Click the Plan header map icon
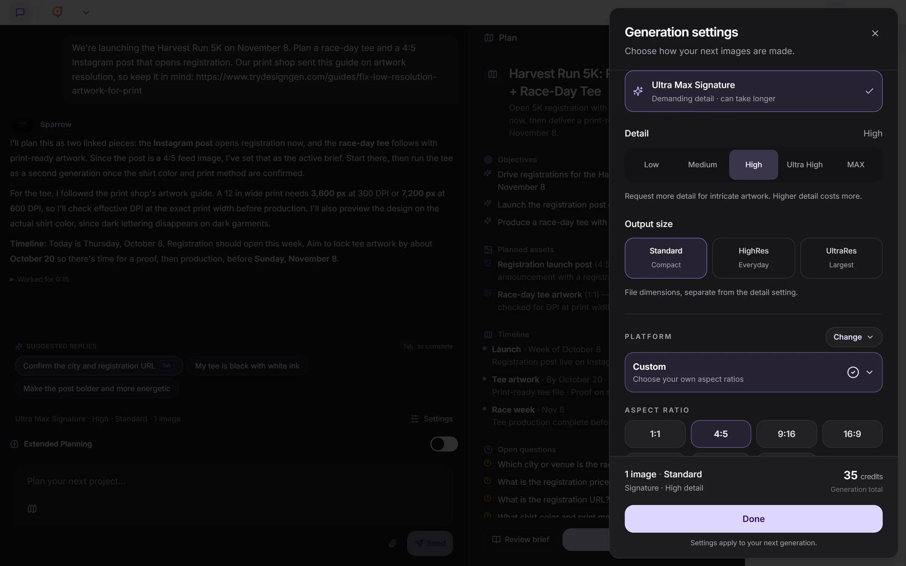Image resolution: width=906 pixels, height=566 pixels. pyautogui.click(x=489, y=38)
